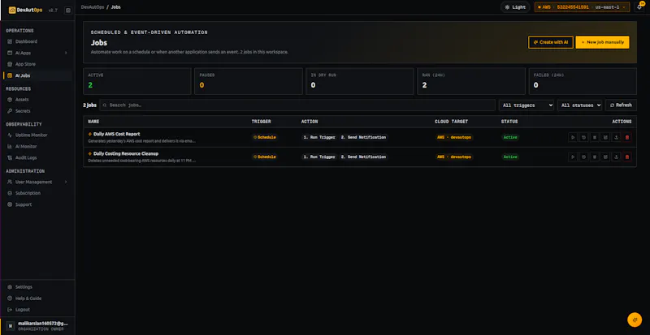650x335 pixels.
Task: Open run history for Daily AWS Cost Report
Action: coord(583,137)
